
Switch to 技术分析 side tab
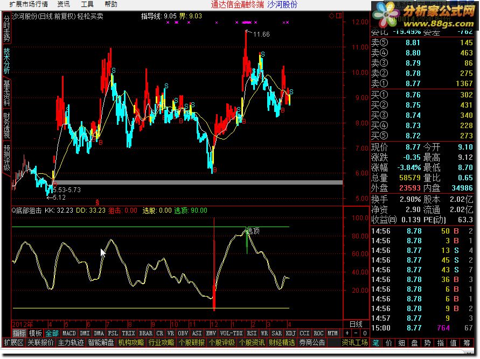click(6, 60)
